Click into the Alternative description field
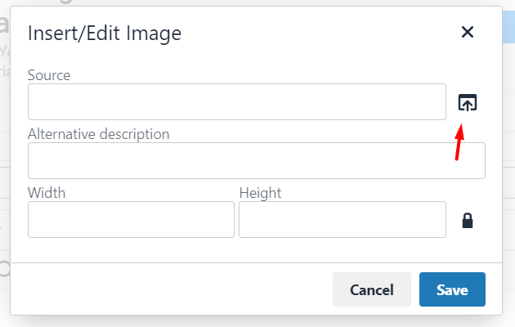The image size is (515, 327). [x=257, y=160]
